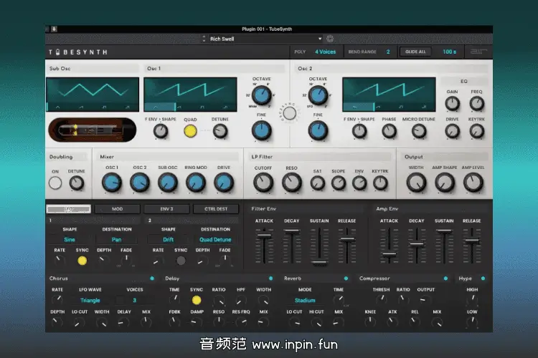
Task: Click the Output Amp Level knob
Action: (x=473, y=183)
